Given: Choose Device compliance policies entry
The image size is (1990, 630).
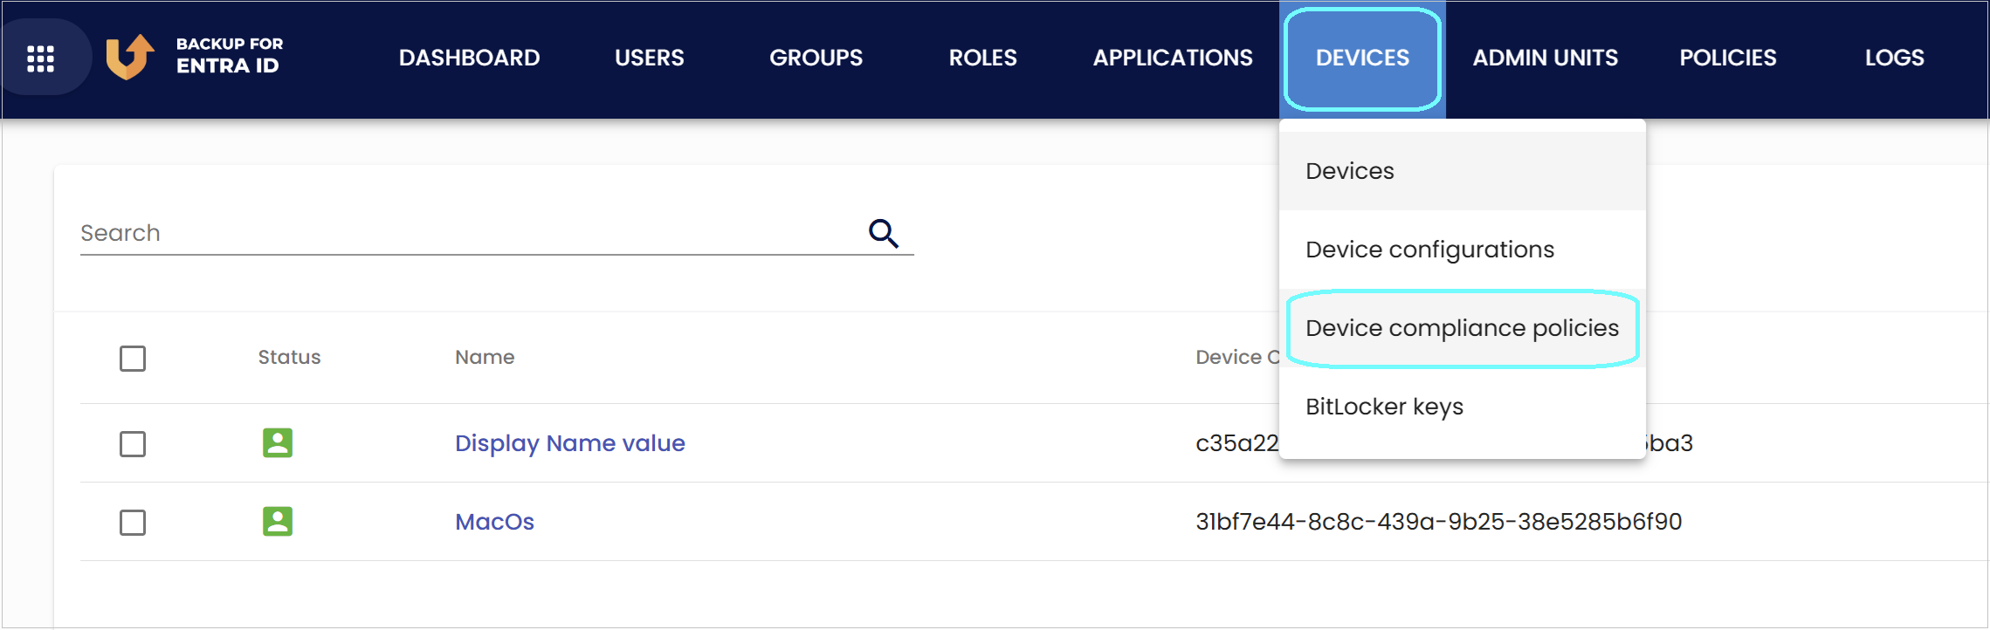Looking at the screenshot, I should (1463, 328).
